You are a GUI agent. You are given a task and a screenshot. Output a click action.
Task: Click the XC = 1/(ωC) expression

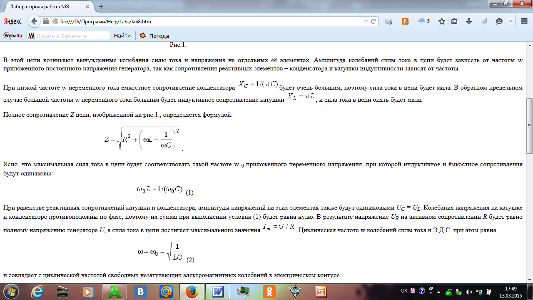(258, 85)
